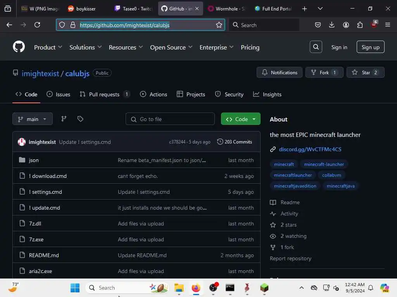397x297 pixels.
Task: Click the Windows Start button
Action: click(75, 288)
